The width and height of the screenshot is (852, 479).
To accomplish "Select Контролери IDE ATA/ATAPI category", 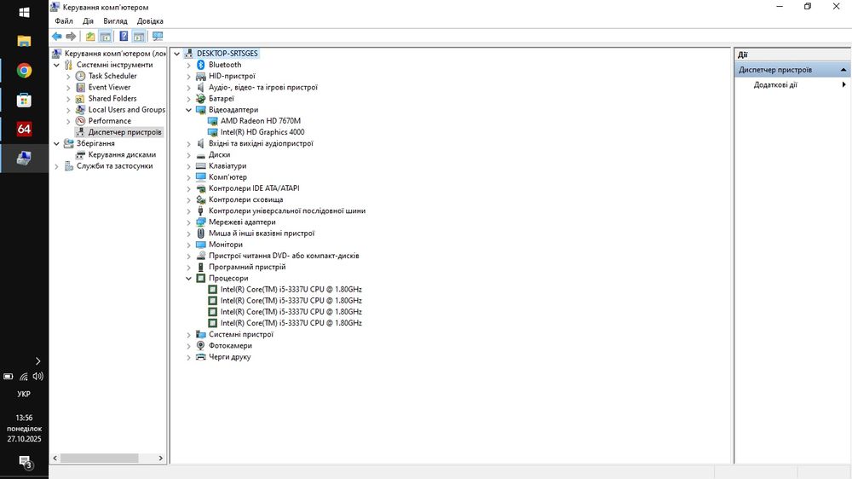I will 254,188.
